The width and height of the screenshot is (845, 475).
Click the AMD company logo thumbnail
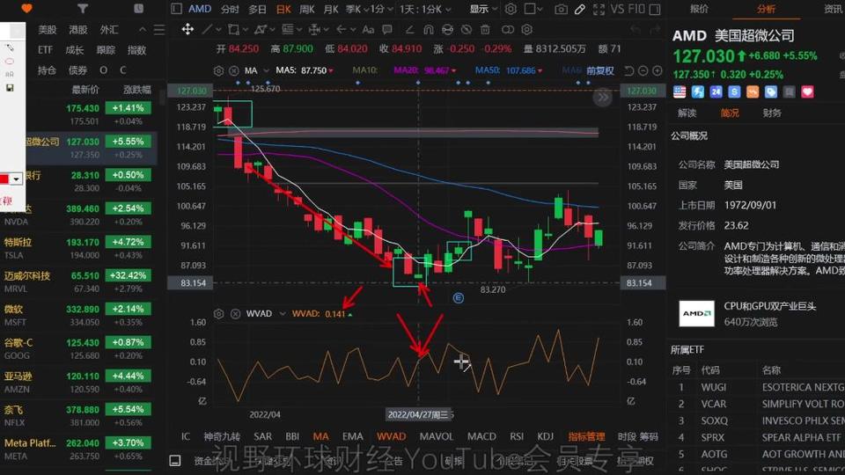[696, 313]
